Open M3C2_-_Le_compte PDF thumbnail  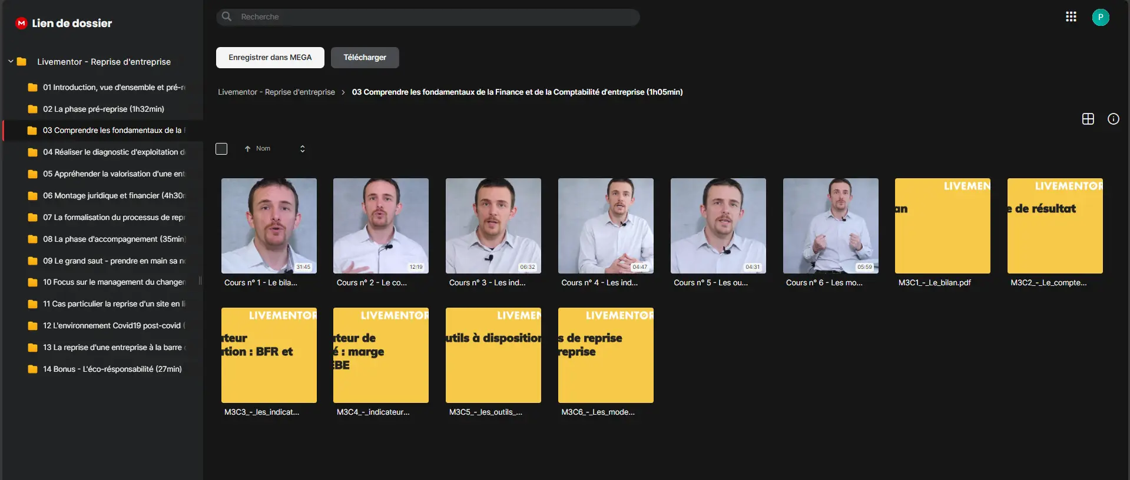pos(1055,226)
